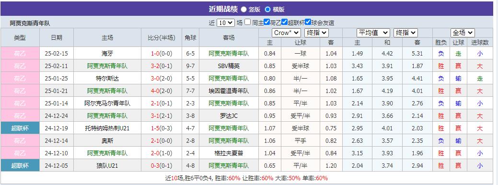Click the 进球数 column header
The image size is (498, 185).
(x=480, y=43)
